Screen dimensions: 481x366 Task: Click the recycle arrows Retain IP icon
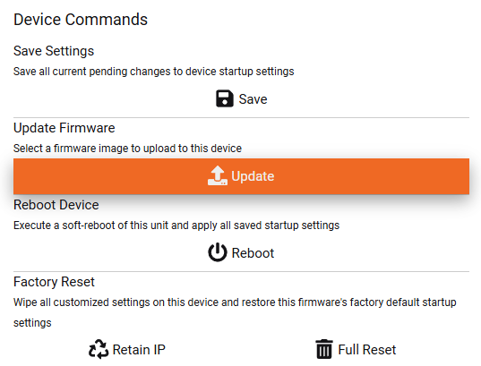tap(99, 349)
